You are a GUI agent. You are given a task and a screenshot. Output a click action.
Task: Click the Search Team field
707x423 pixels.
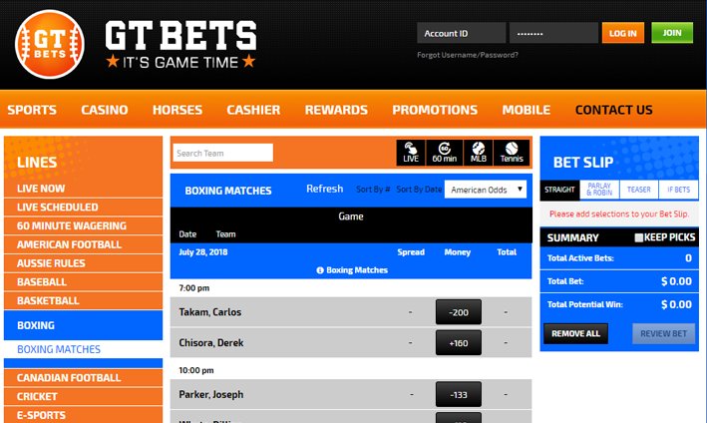(x=222, y=153)
